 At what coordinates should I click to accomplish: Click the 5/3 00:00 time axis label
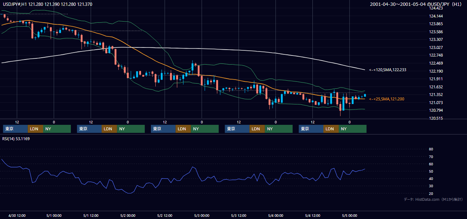click(x=202, y=215)
